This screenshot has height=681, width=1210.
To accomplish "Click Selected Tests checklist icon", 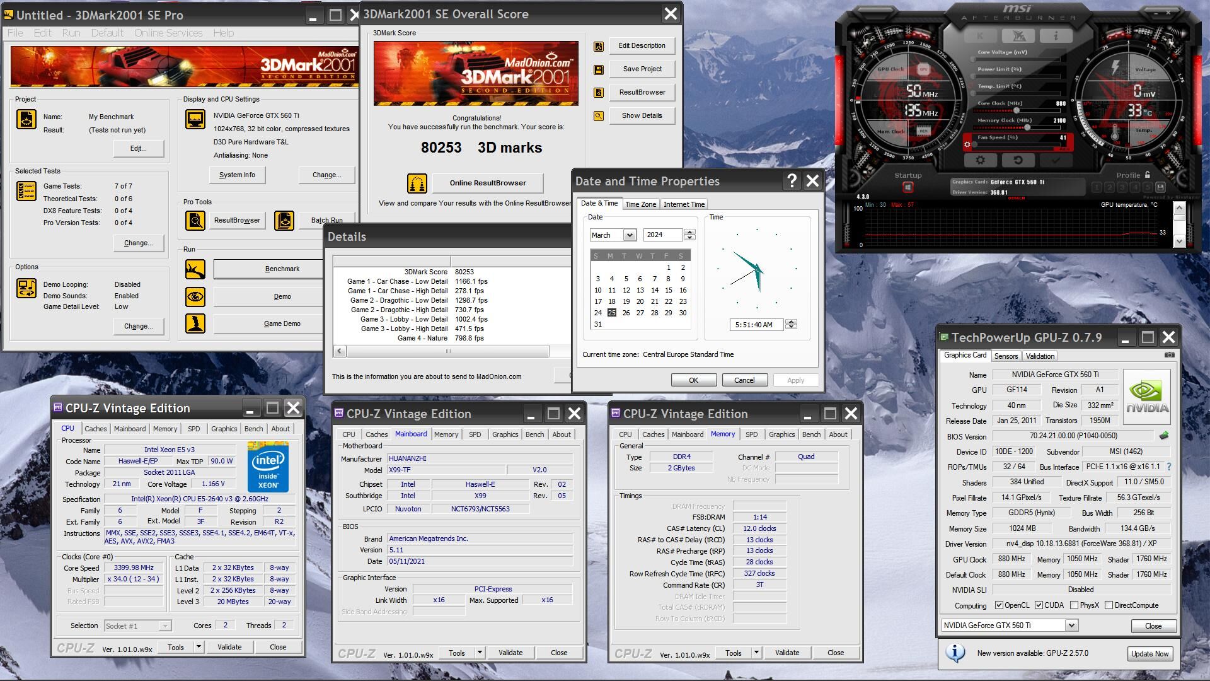I will tap(26, 190).
